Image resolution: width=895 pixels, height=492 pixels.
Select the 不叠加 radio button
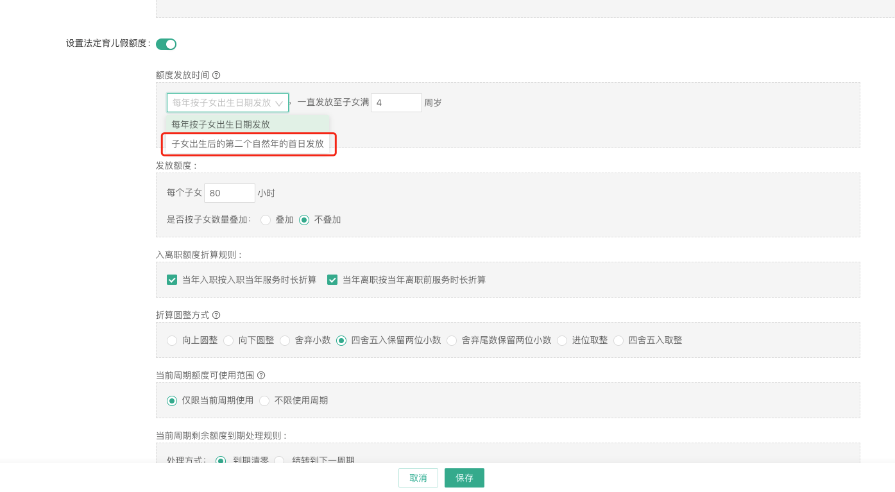point(304,220)
